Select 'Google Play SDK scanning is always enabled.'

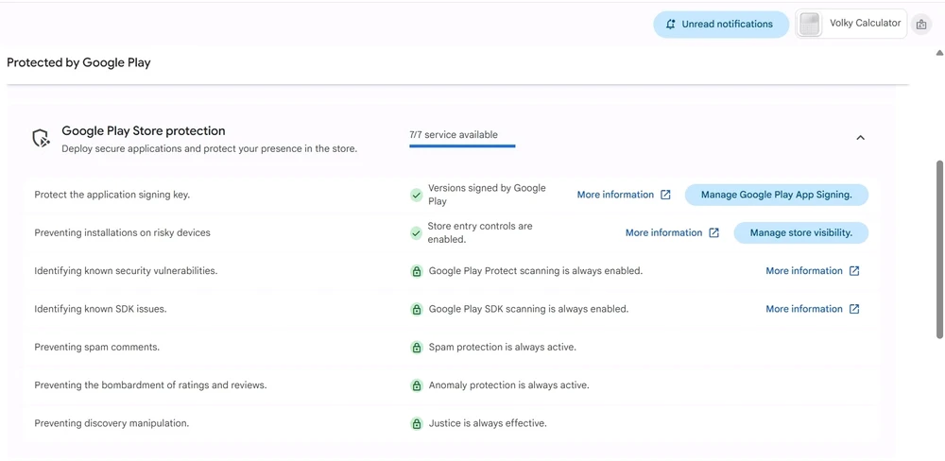[x=528, y=309]
